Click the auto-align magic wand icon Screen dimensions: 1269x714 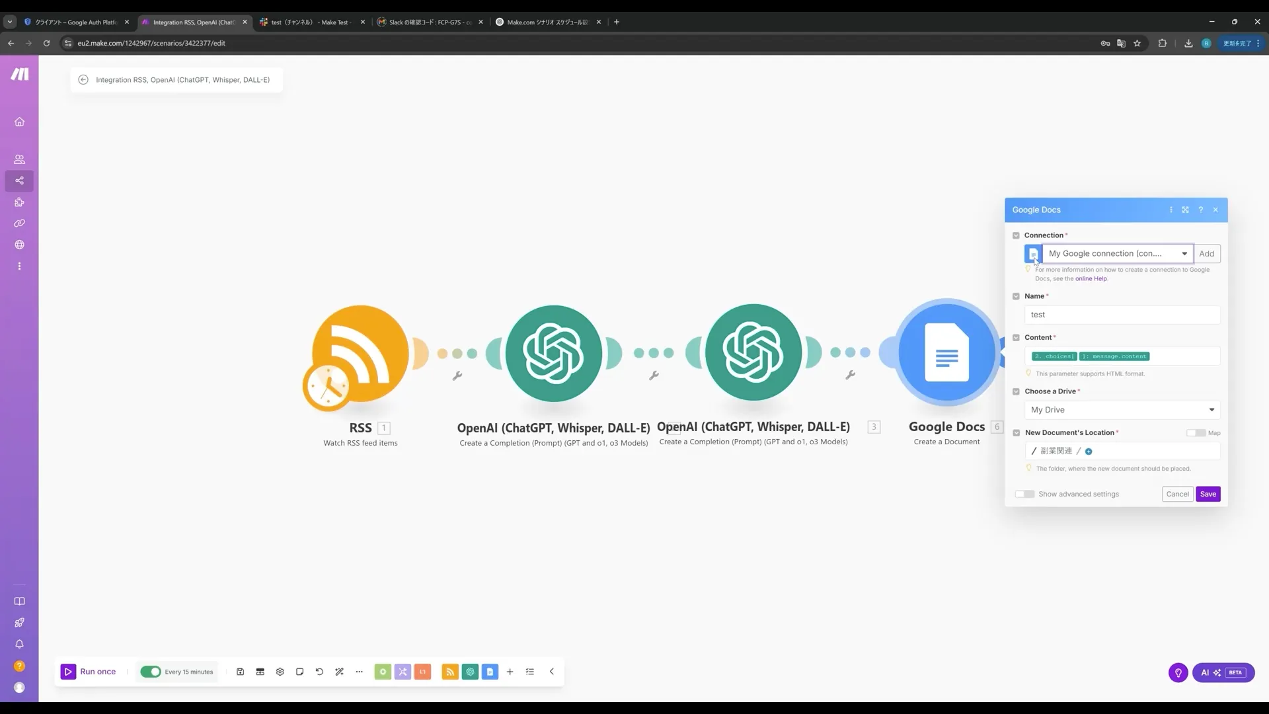[339, 672]
